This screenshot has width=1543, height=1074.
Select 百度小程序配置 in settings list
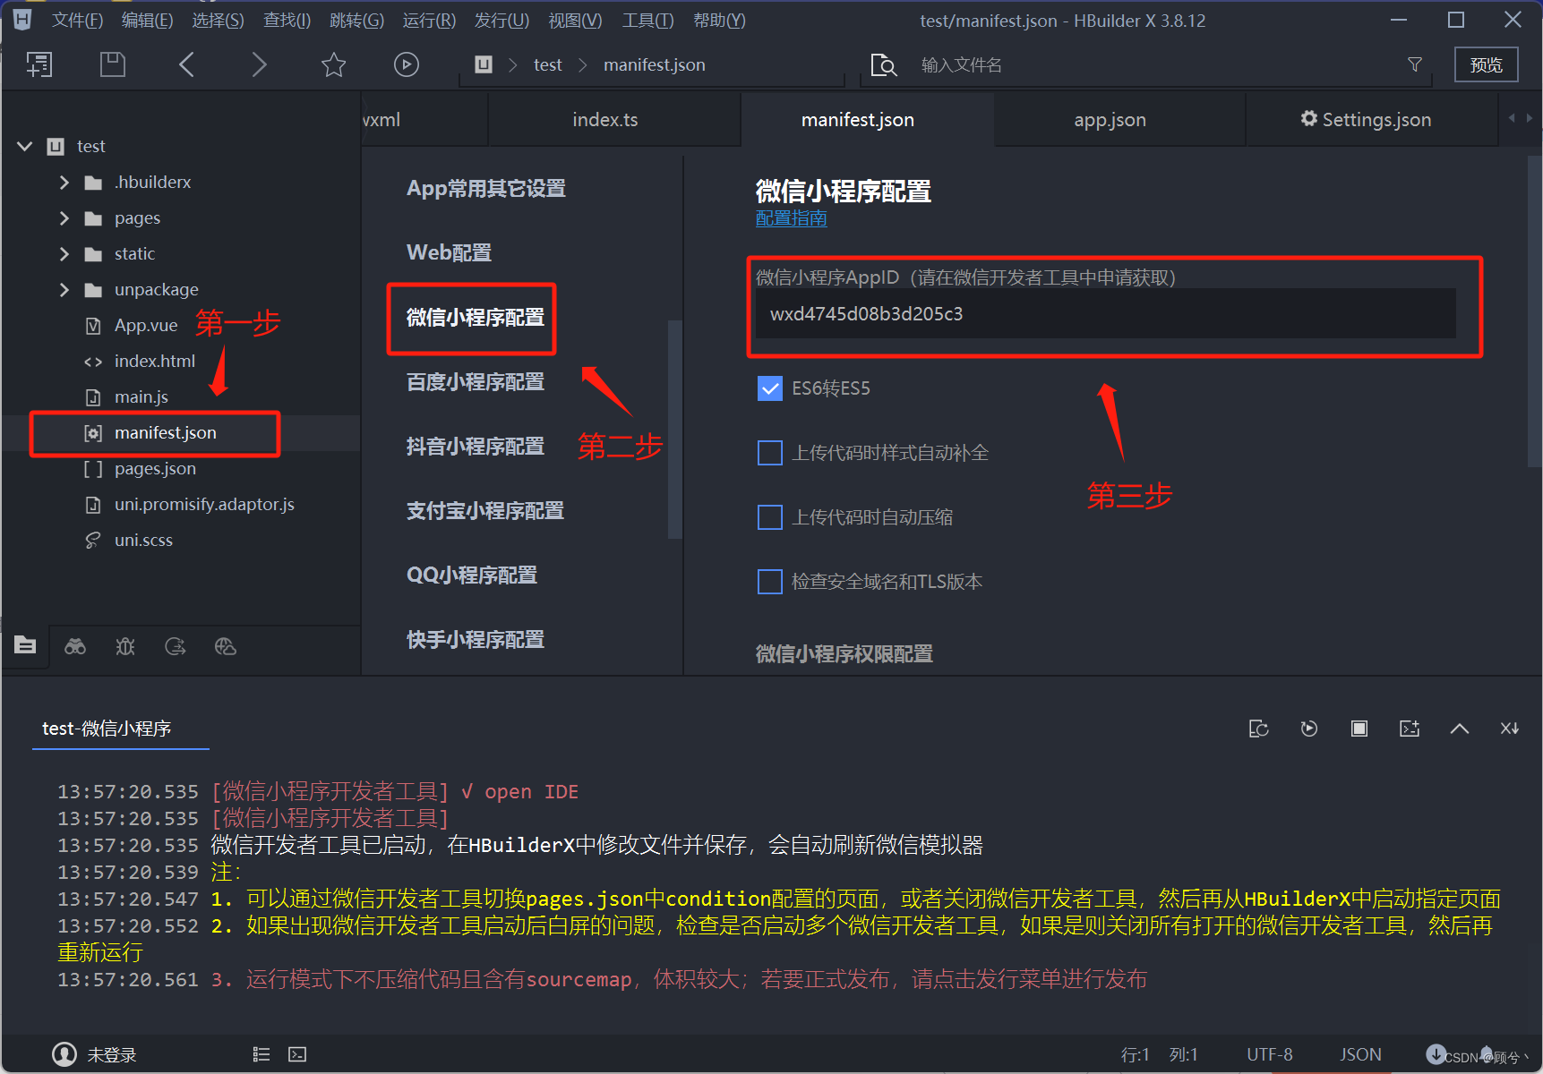(475, 382)
